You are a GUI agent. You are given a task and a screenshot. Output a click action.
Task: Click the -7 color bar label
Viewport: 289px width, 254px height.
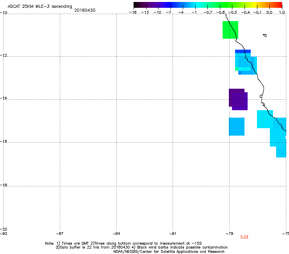point(169,13)
